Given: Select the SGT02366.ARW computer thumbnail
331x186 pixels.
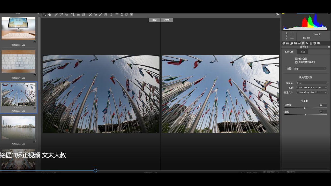Looking at the screenshot, I should (18, 28).
